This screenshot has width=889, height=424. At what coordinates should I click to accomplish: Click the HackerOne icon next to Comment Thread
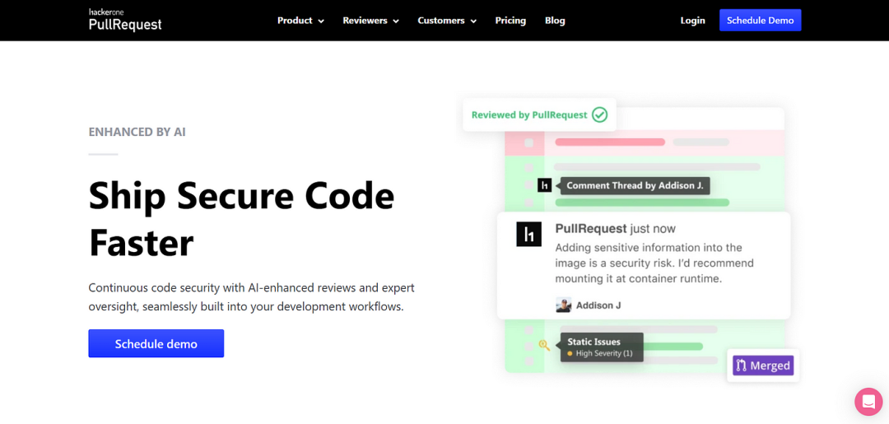click(544, 185)
